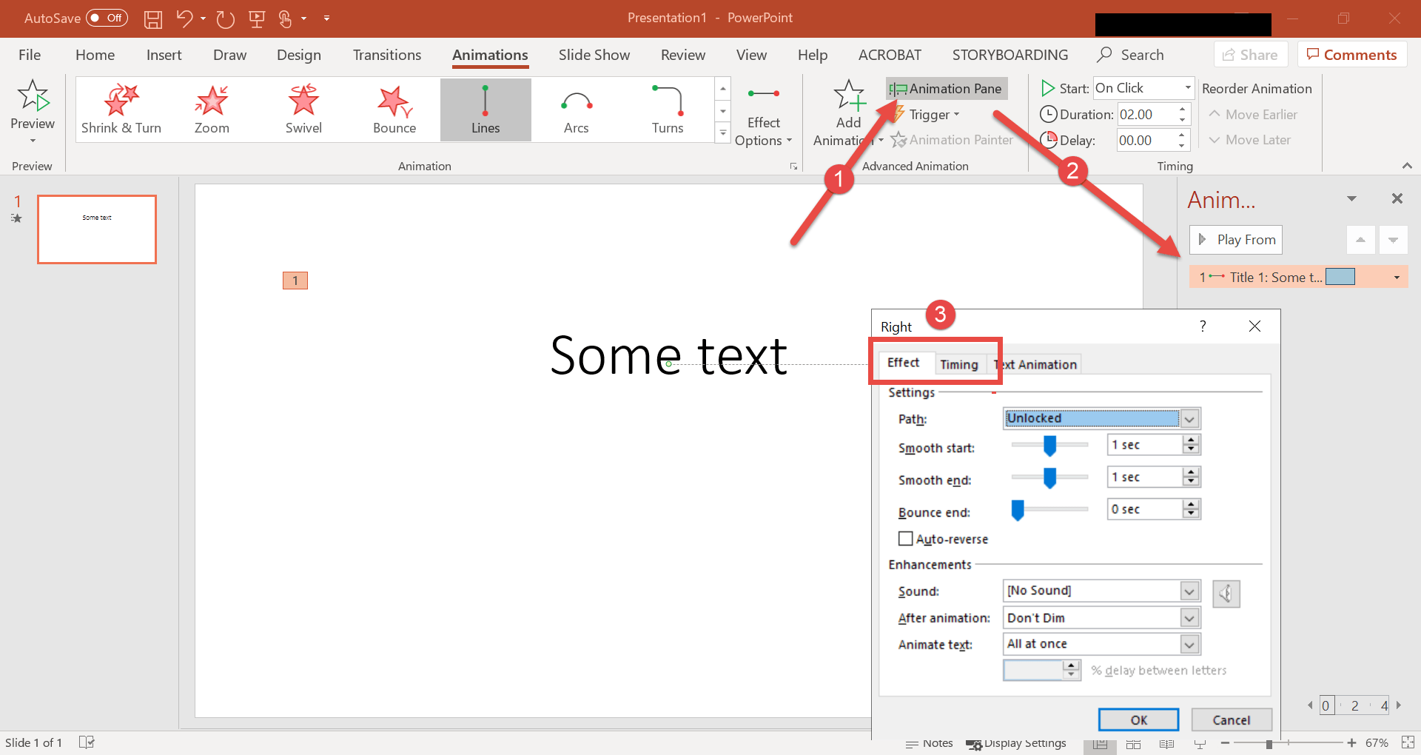Click the Smooth start slider handle
This screenshot has height=755, width=1421.
(x=1049, y=446)
